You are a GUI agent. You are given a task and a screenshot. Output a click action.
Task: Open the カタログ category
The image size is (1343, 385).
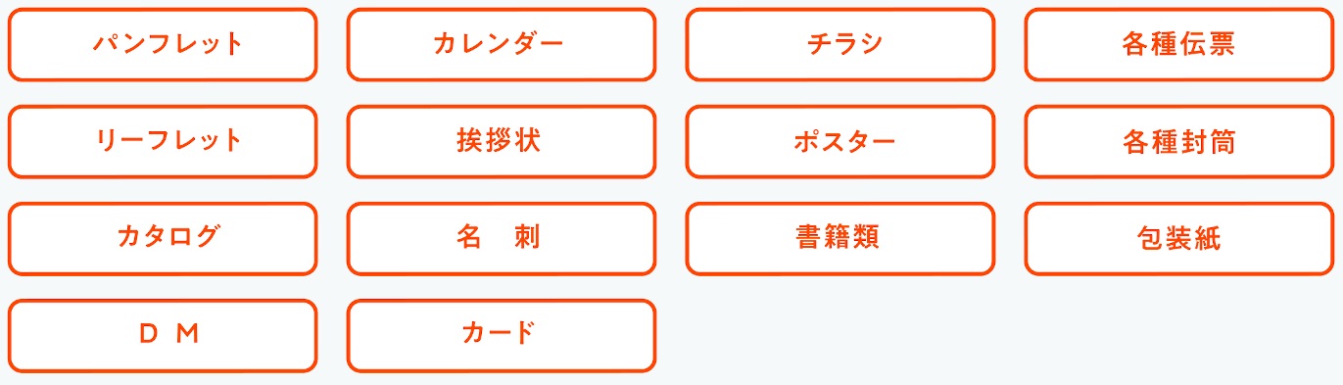(163, 238)
